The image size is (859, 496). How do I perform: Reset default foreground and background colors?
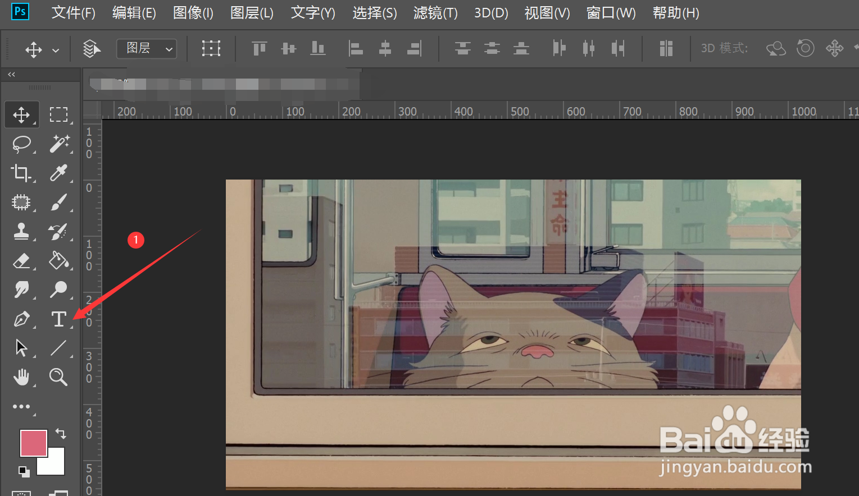pos(24,471)
